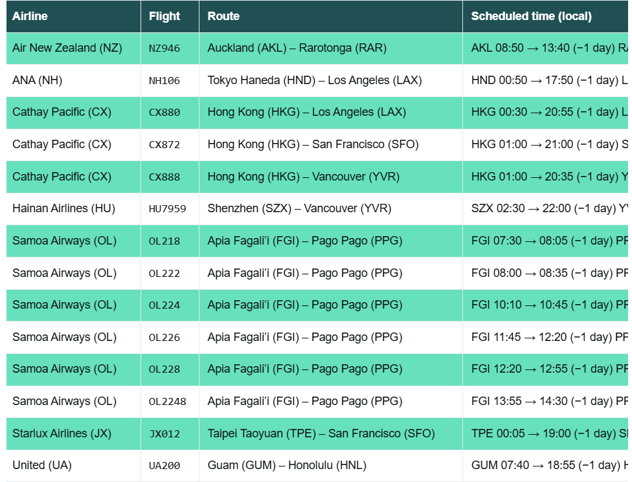
Task: Select flight code OL2248
Action: 167,402
